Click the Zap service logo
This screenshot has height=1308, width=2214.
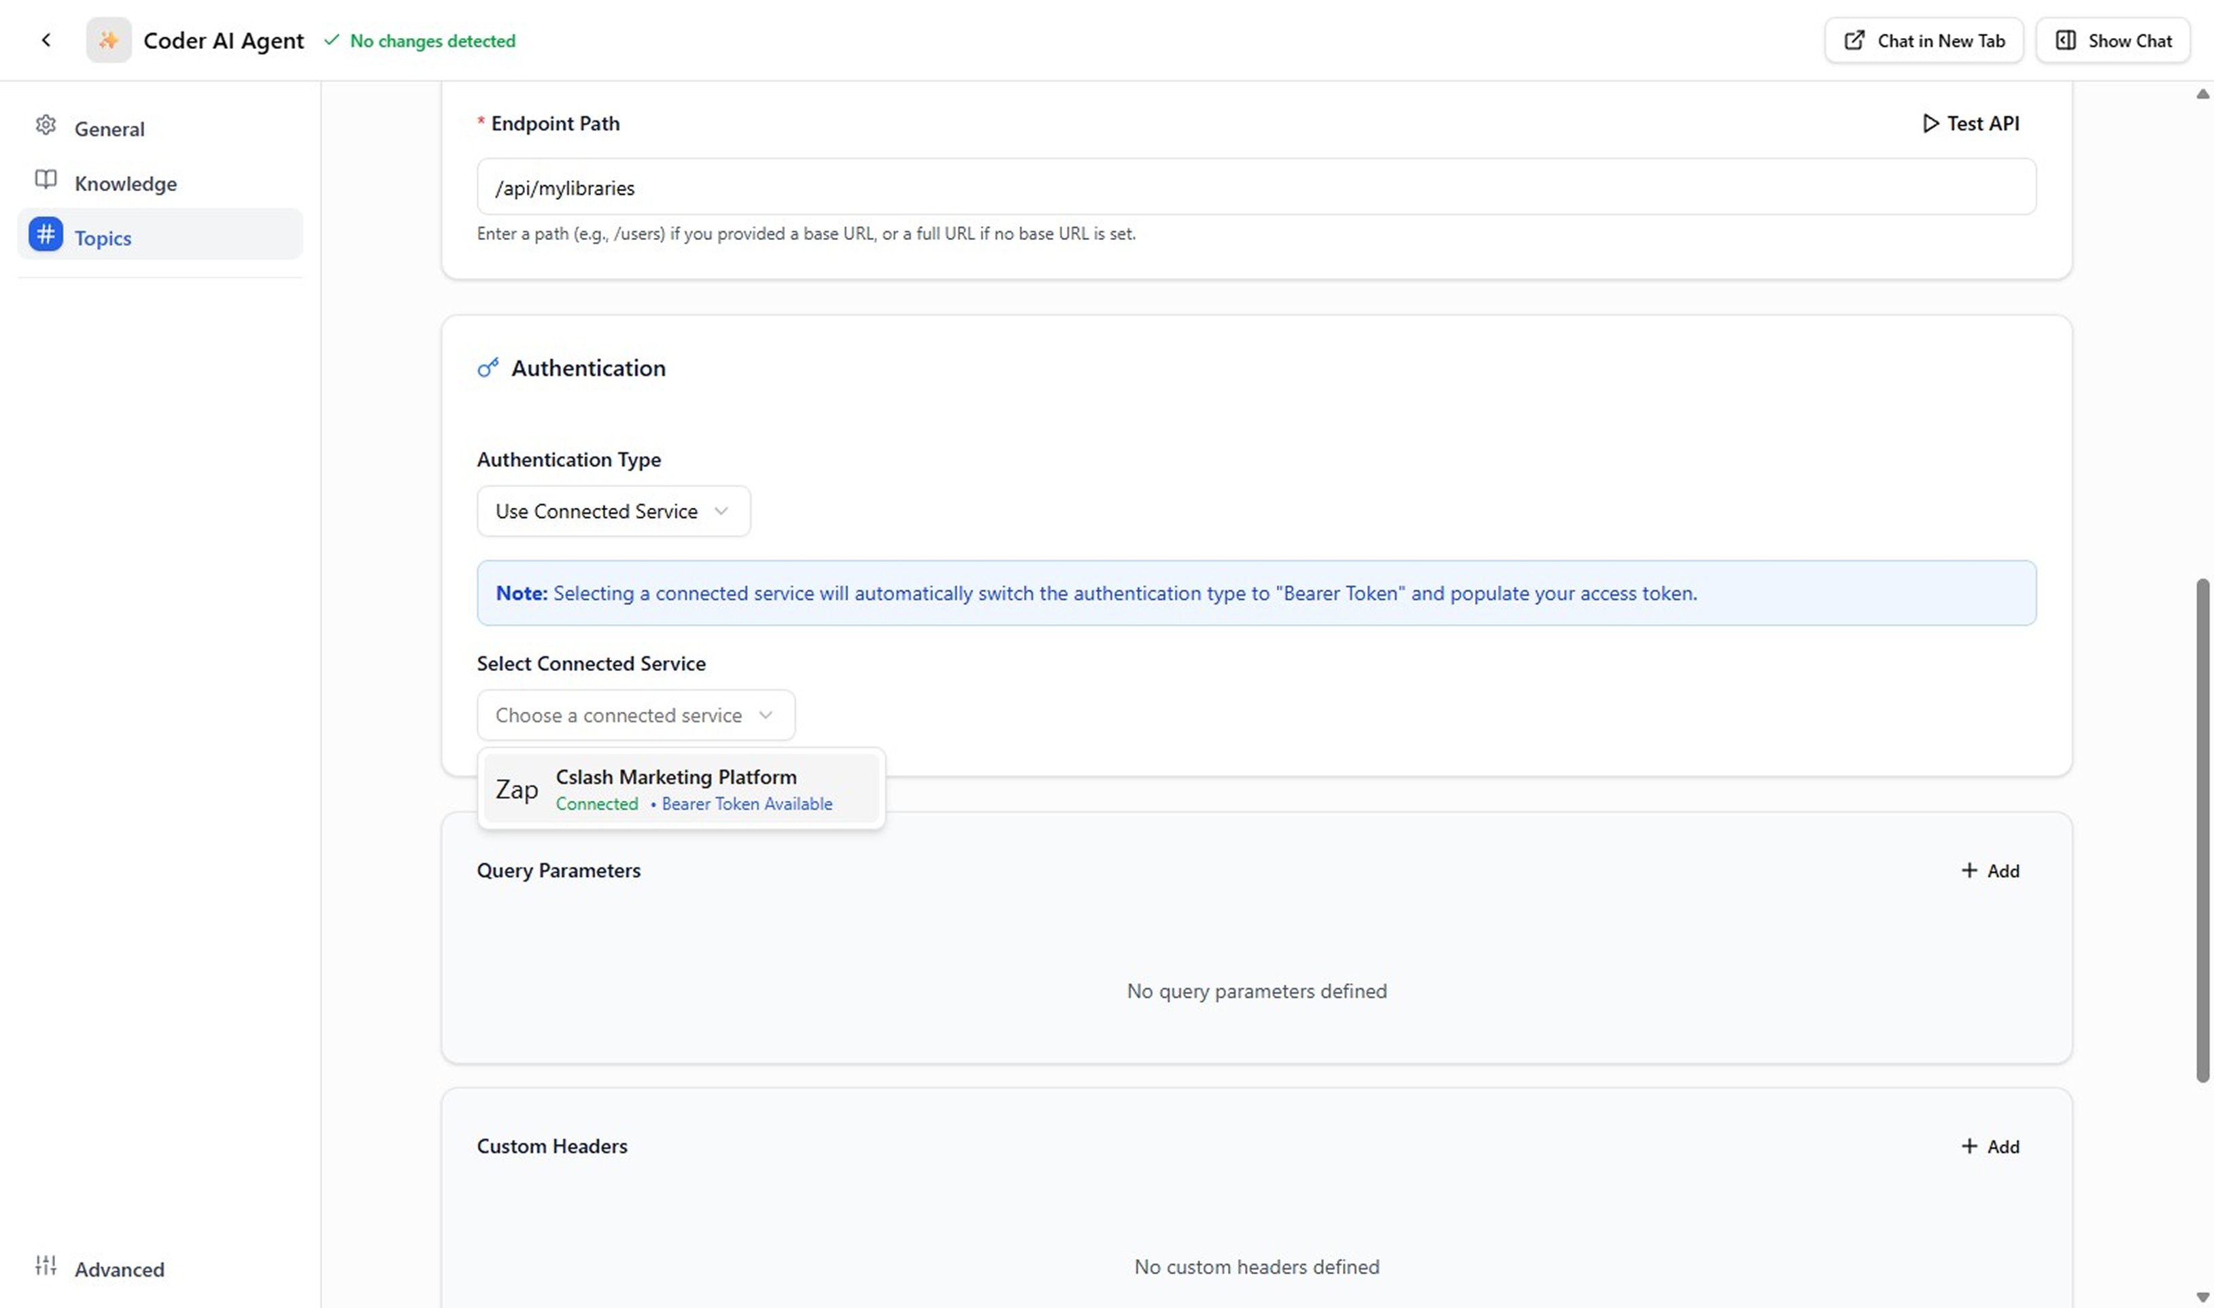click(517, 790)
